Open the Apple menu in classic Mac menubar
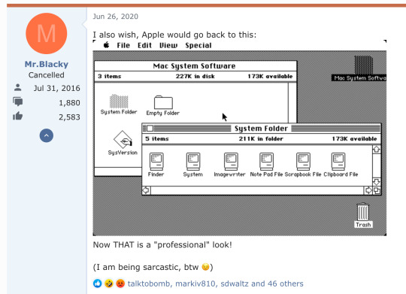The height and width of the screenshot is (294, 406). (x=106, y=45)
